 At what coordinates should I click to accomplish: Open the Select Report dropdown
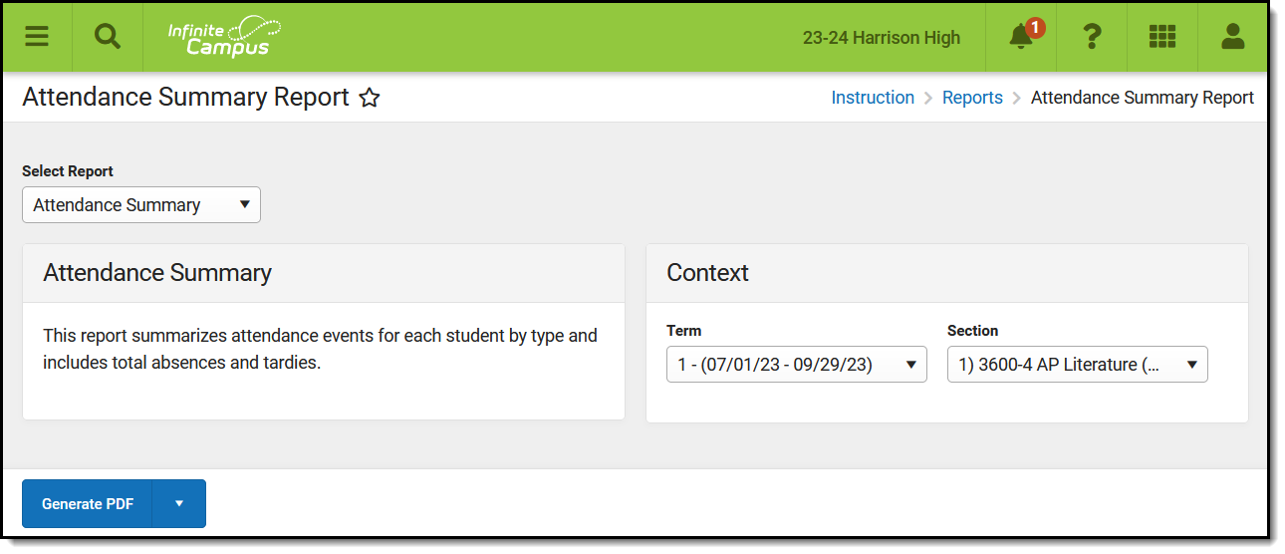click(x=140, y=205)
